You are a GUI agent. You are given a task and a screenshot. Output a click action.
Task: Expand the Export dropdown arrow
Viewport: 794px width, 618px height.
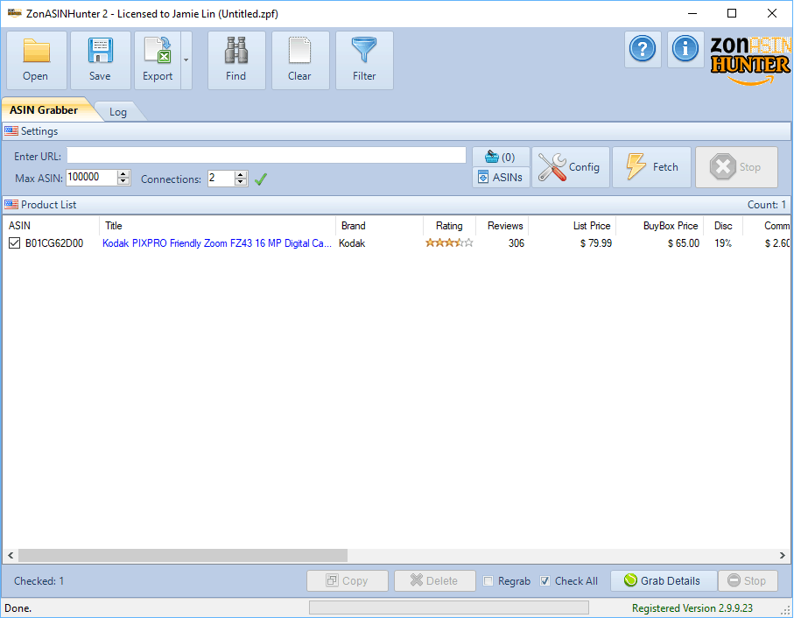pos(186,60)
